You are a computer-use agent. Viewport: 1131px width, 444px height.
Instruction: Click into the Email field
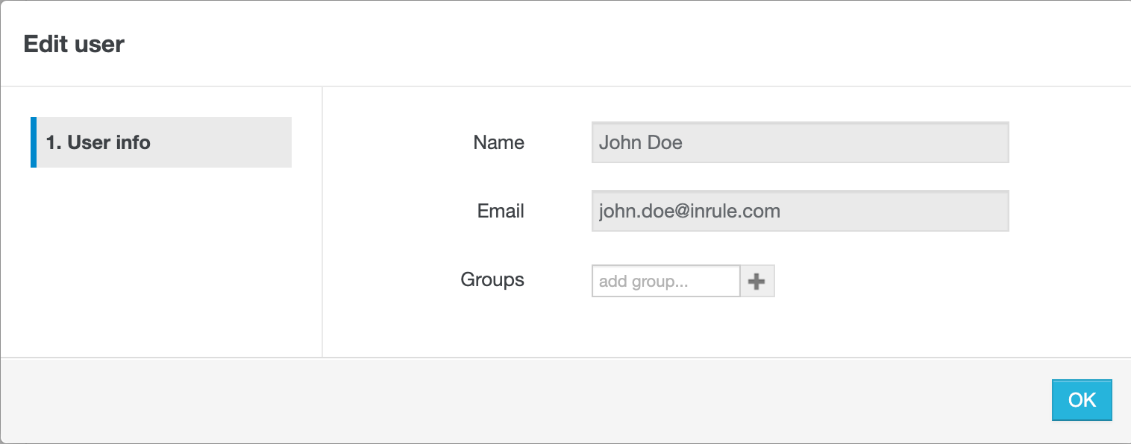[x=800, y=211]
